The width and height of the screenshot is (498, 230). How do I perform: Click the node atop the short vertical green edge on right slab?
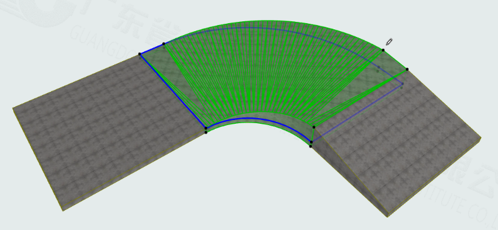[x=314, y=127]
